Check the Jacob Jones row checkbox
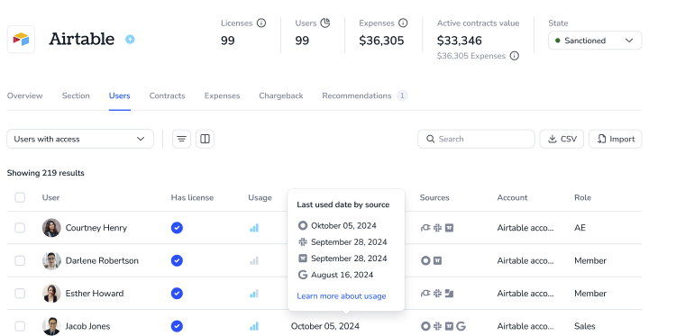 [20, 326]
